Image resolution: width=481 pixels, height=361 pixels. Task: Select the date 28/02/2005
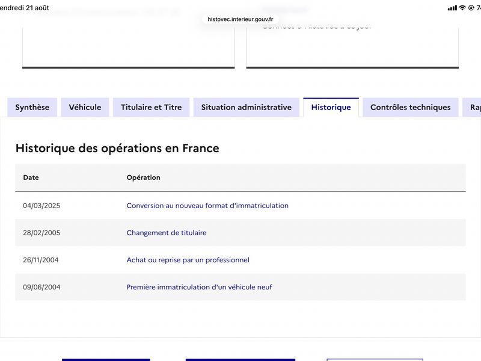(x=41, y=233)
